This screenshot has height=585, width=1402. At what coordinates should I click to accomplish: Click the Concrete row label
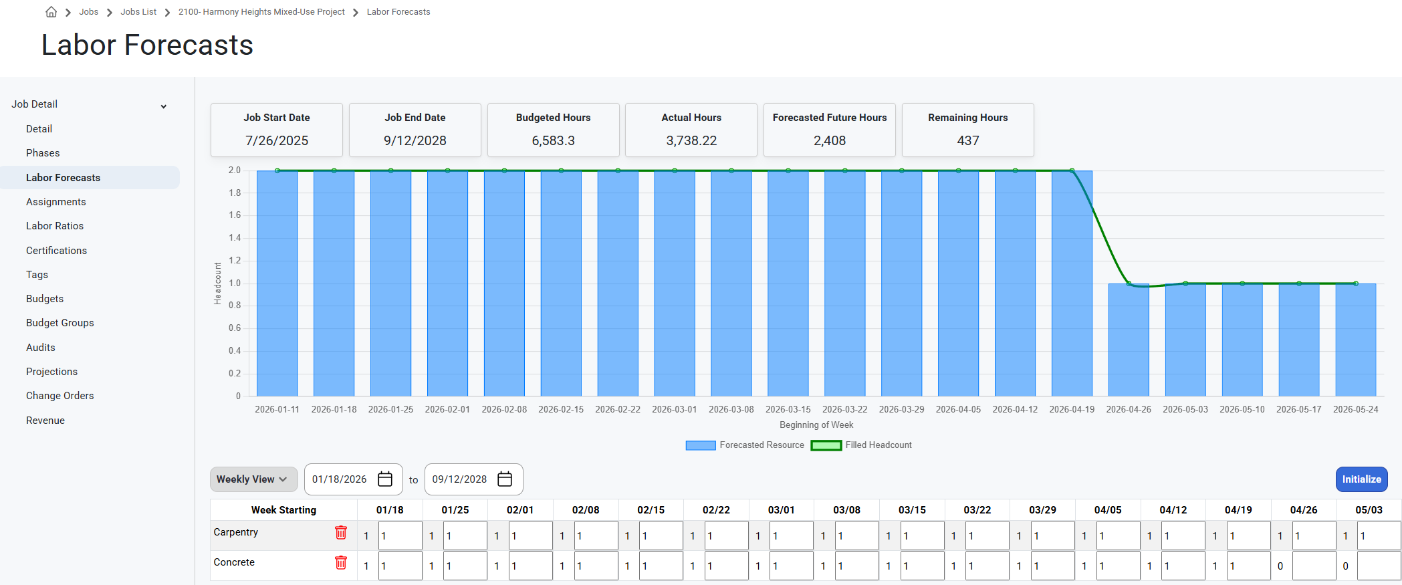(234, 562)
